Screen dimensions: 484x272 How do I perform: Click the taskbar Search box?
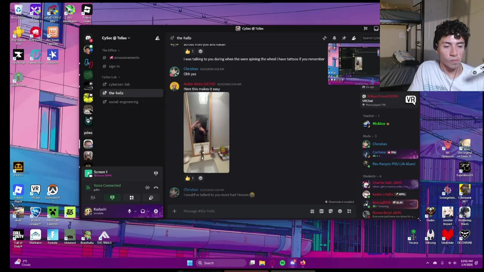tap(220, 263)
